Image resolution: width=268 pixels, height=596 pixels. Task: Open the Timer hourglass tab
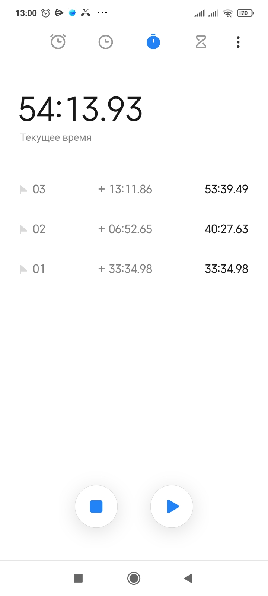201,42
